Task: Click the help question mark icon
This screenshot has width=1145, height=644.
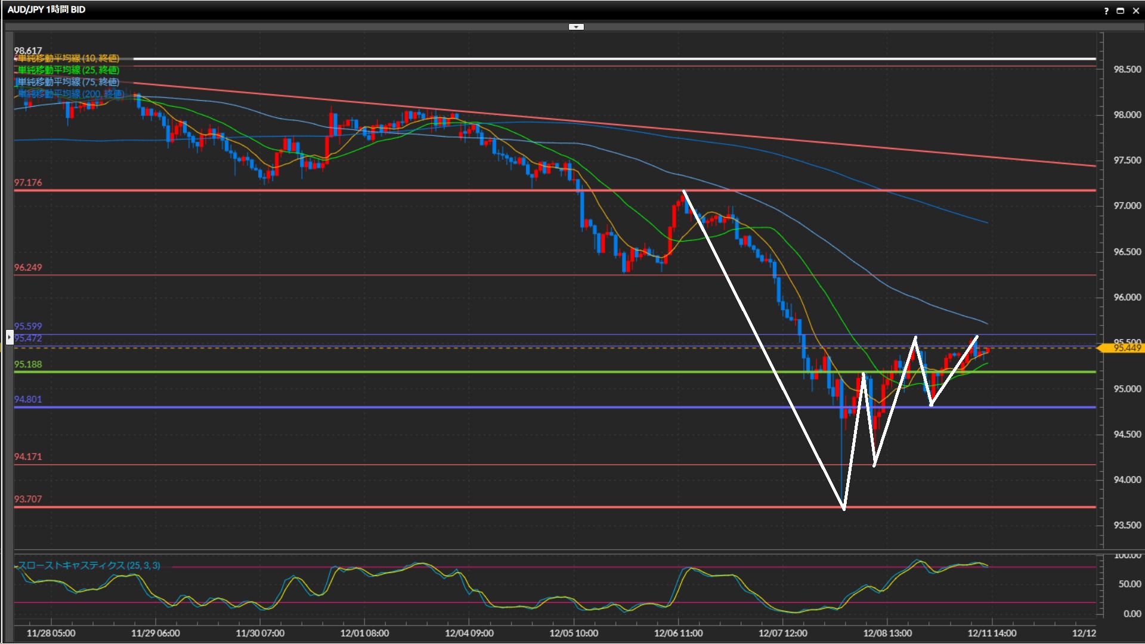Action: 1106,11
